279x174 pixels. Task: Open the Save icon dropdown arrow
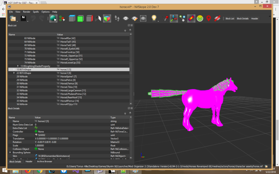28,21
